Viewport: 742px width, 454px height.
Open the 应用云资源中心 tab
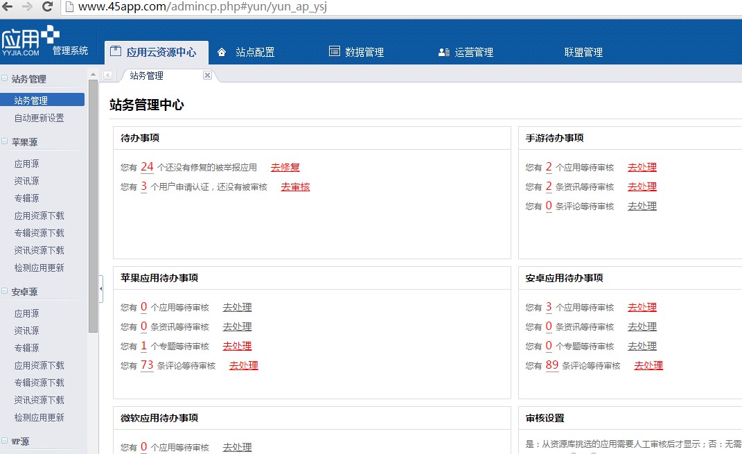pyautogui.click(x=156, y=52)
